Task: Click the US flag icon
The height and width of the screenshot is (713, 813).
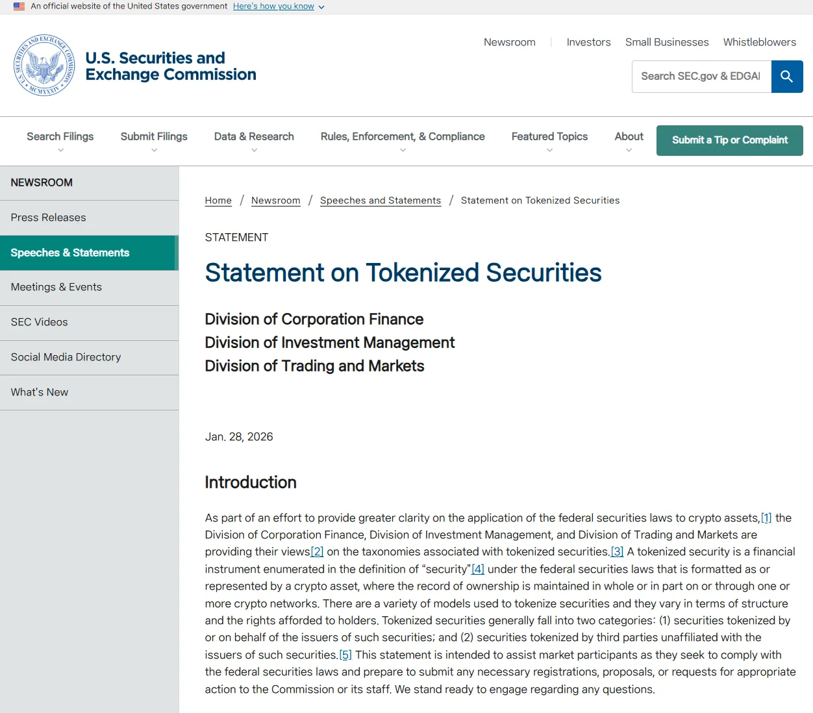Action: coord(19,6)
